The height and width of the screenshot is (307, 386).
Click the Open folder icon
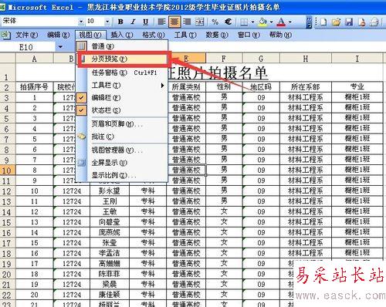tap(336, 22)
